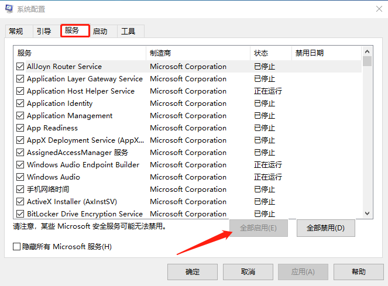Switch to the 启动 tab

100,32
